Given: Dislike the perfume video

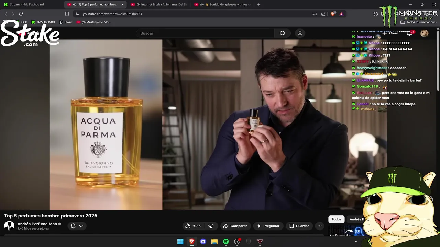Looking at the screenshot, I should coord(211,226).
